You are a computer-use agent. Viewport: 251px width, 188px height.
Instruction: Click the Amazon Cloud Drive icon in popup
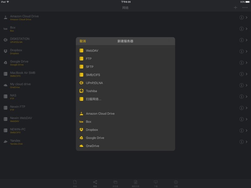(x=81, y=113)
